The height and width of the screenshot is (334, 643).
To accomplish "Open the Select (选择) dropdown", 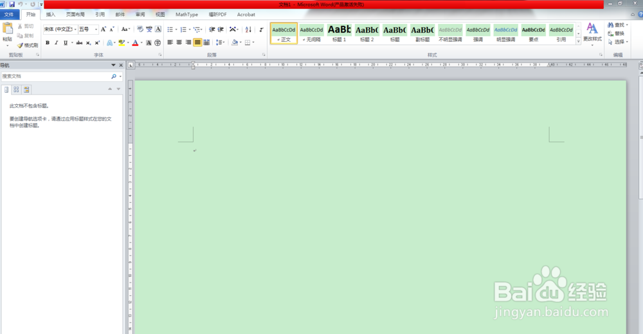I will click(618, 42).
